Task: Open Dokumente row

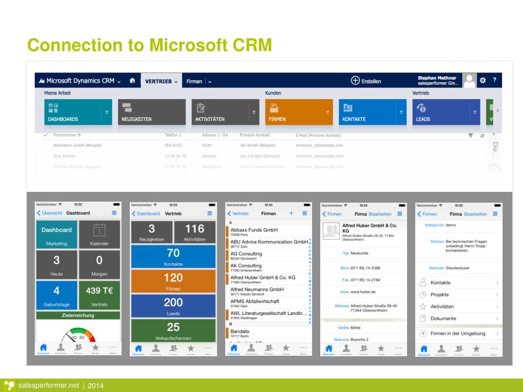Action: 459,318
